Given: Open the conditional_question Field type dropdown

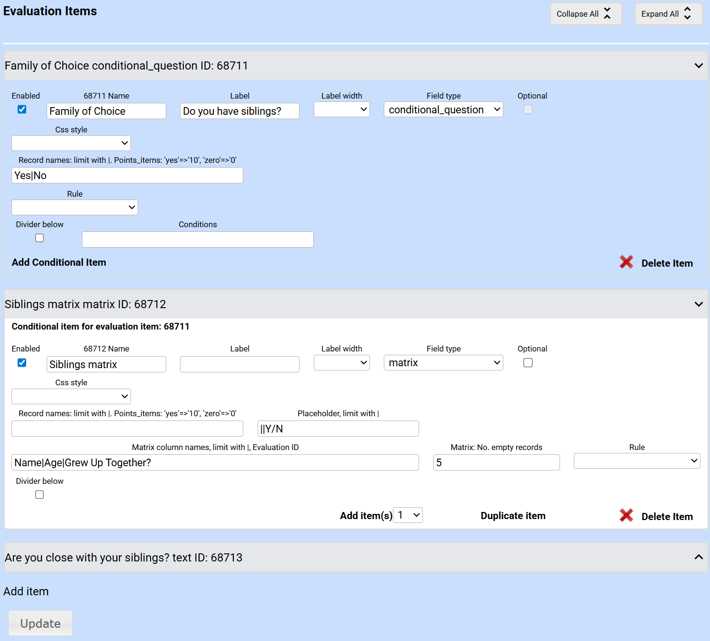Looking at the screenshot, I should 443,110.
